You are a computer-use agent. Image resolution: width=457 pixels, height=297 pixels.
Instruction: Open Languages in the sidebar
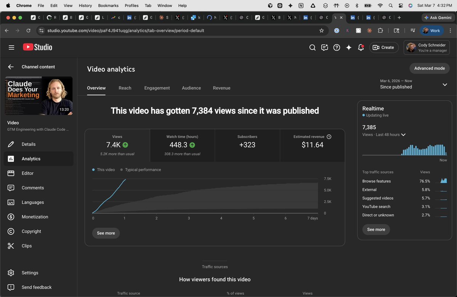point(38,202)
